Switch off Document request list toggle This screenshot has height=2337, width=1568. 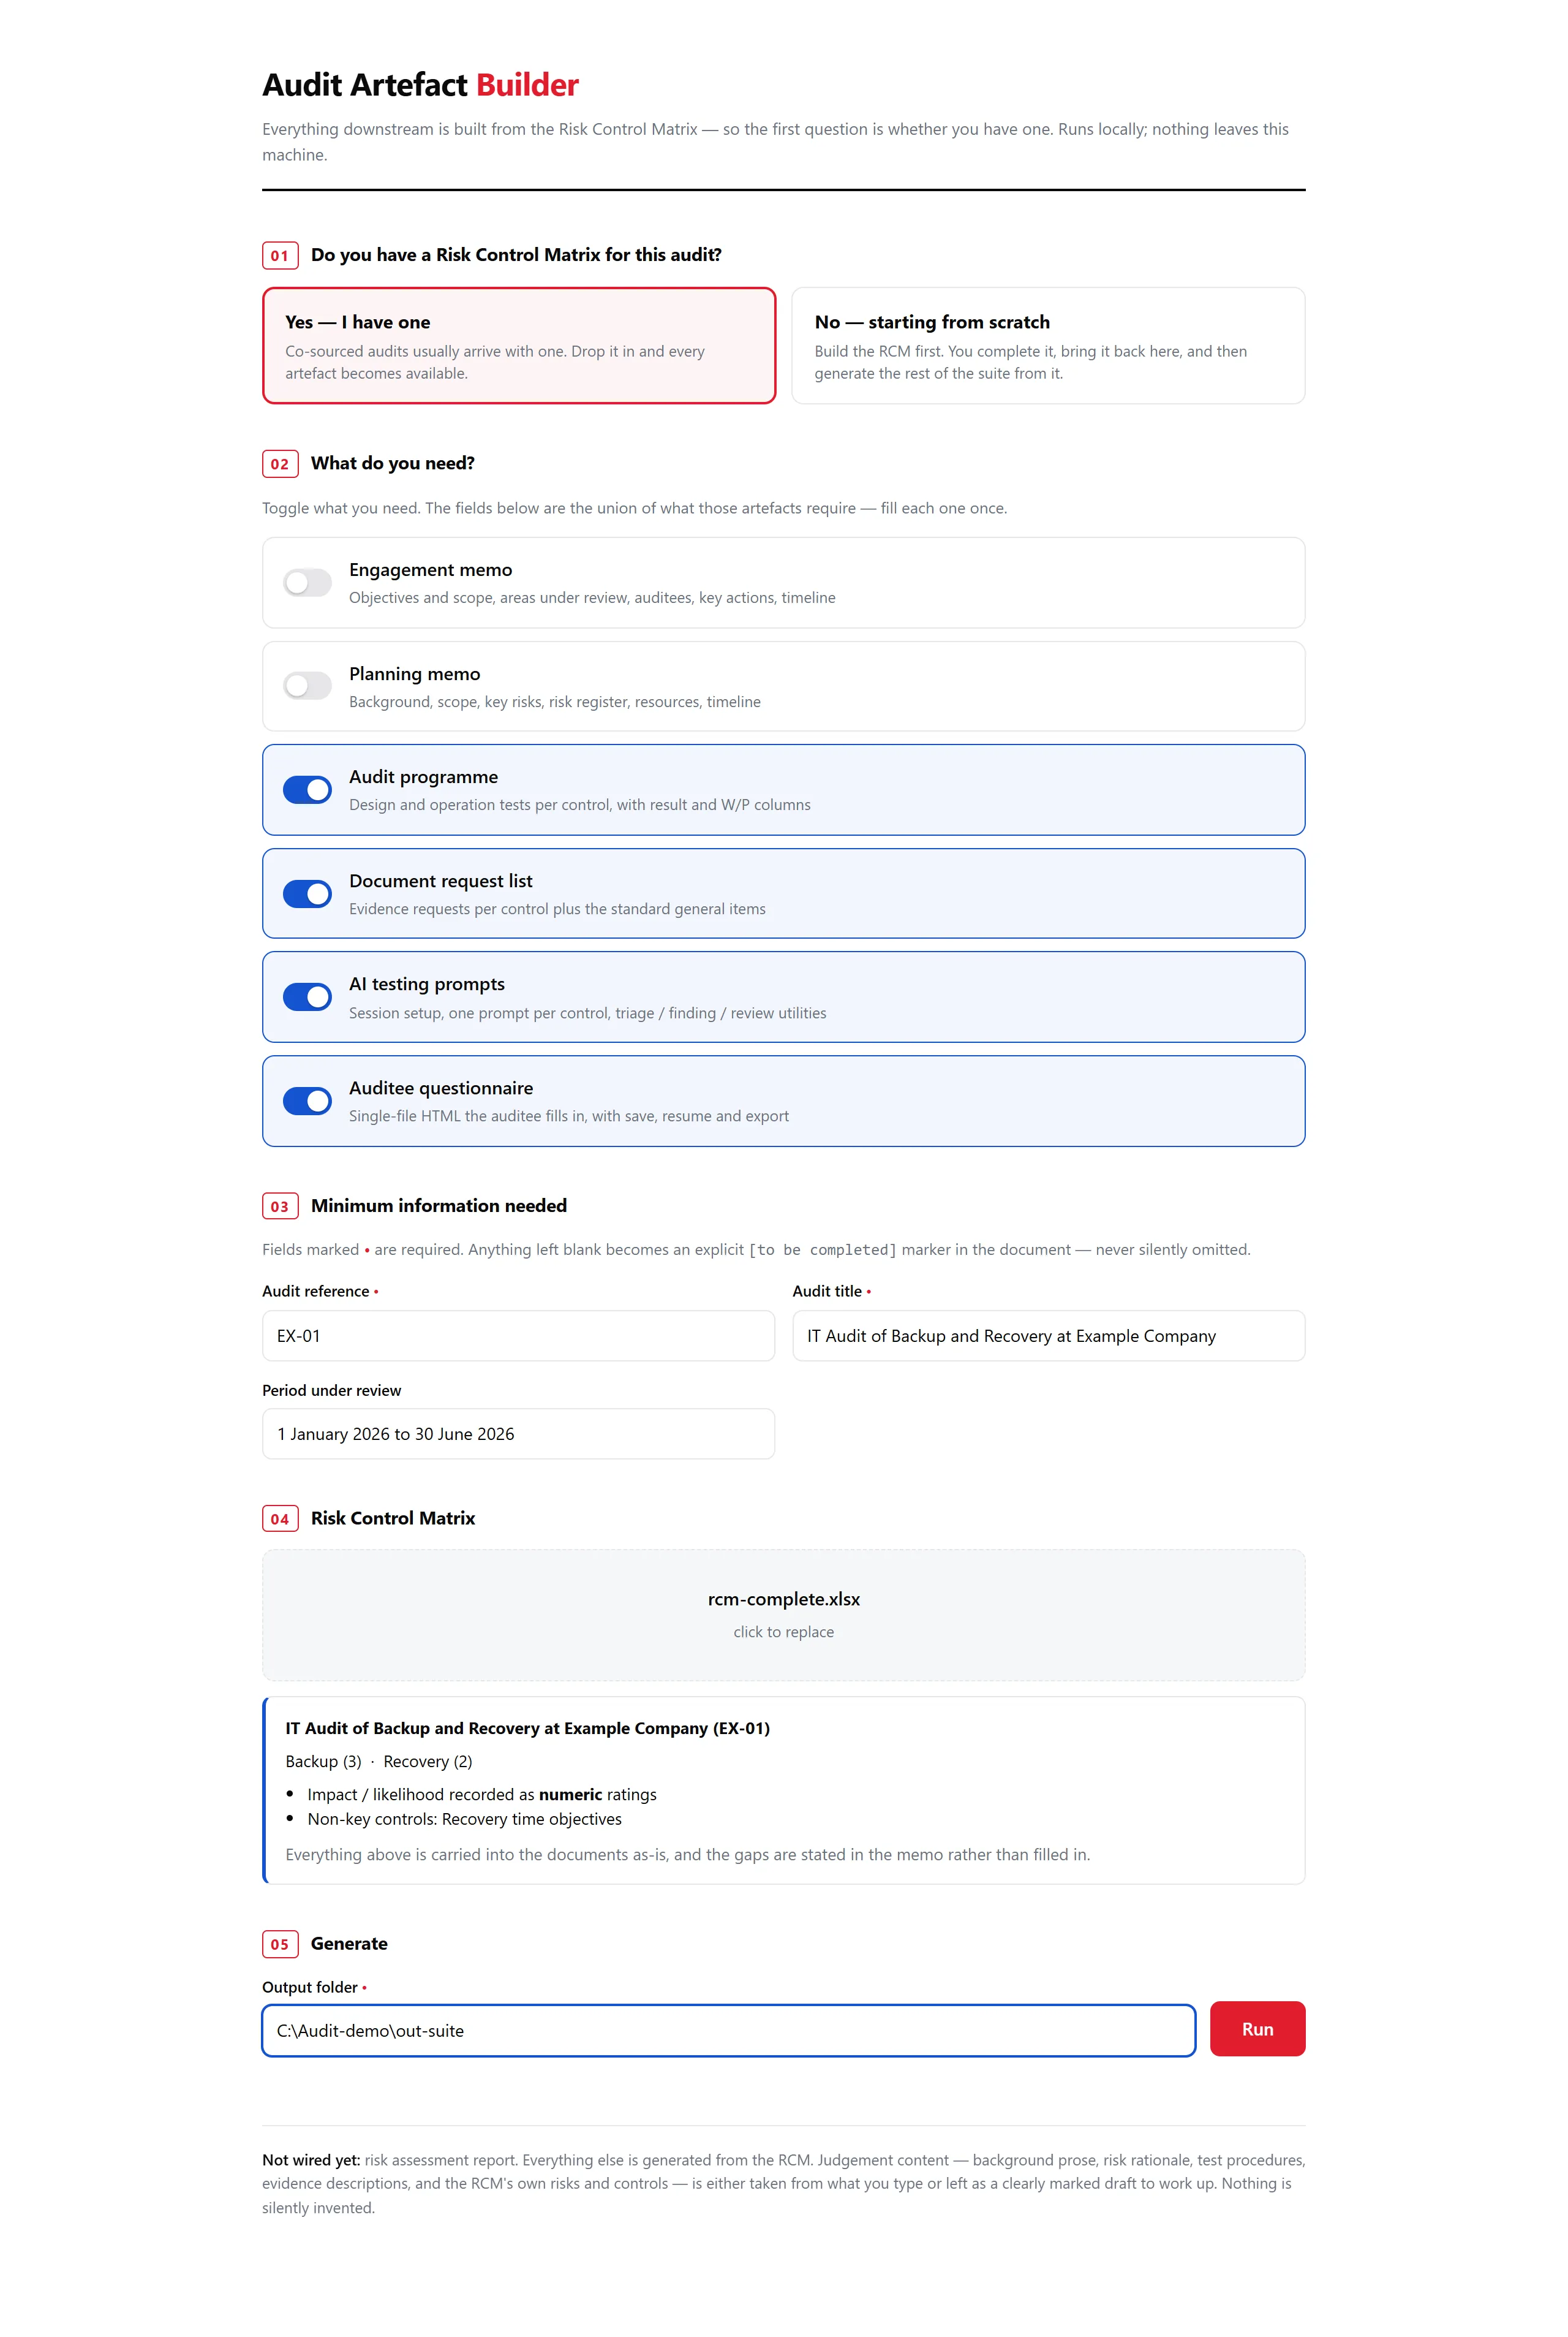[307, 893]
